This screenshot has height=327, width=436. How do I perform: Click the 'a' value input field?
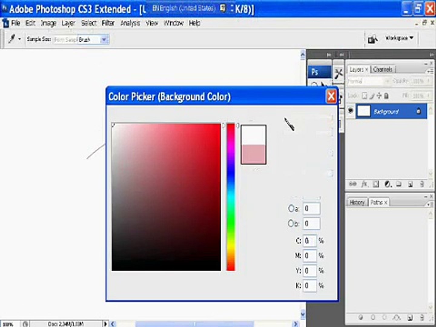click(x=312, y=208)
